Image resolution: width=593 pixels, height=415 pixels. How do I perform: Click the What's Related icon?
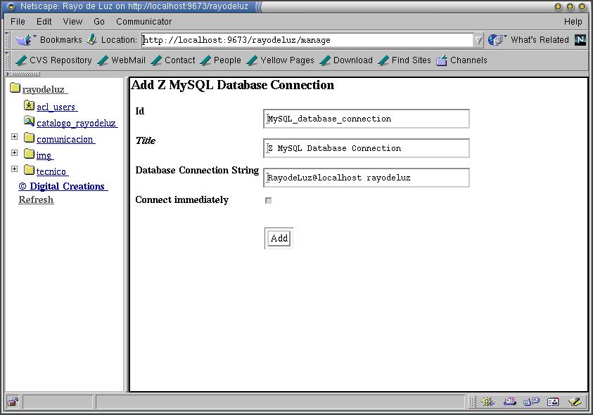pos(497,39)
